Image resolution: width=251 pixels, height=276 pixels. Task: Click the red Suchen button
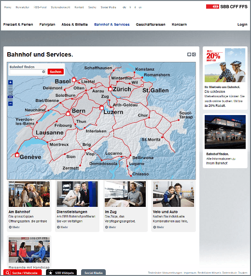(56, 72)
